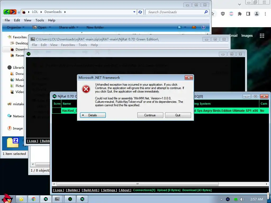The height and width of the screenshot is (203, 271).
Task: Click the clock showing 2:57 AM
Action: 257,199
